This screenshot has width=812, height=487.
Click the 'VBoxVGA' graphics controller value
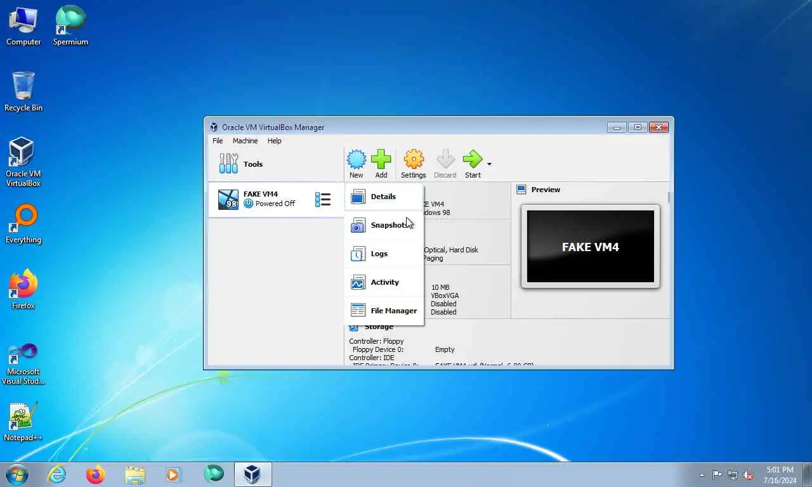445,295
